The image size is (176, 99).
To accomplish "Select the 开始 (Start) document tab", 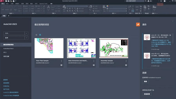I will click(x=4, y=16).
